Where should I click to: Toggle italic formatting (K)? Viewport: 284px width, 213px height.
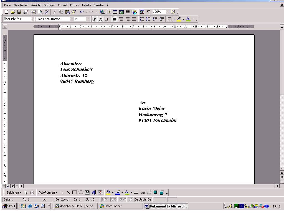tap(101, 19)
